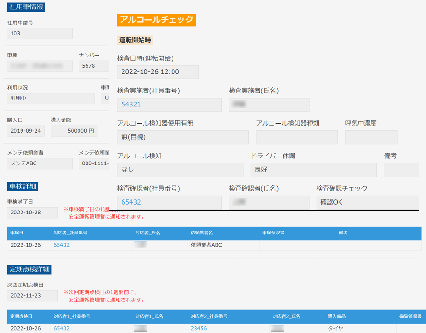Open employee link 23456 in the 定期点検 table

(199, 328)
